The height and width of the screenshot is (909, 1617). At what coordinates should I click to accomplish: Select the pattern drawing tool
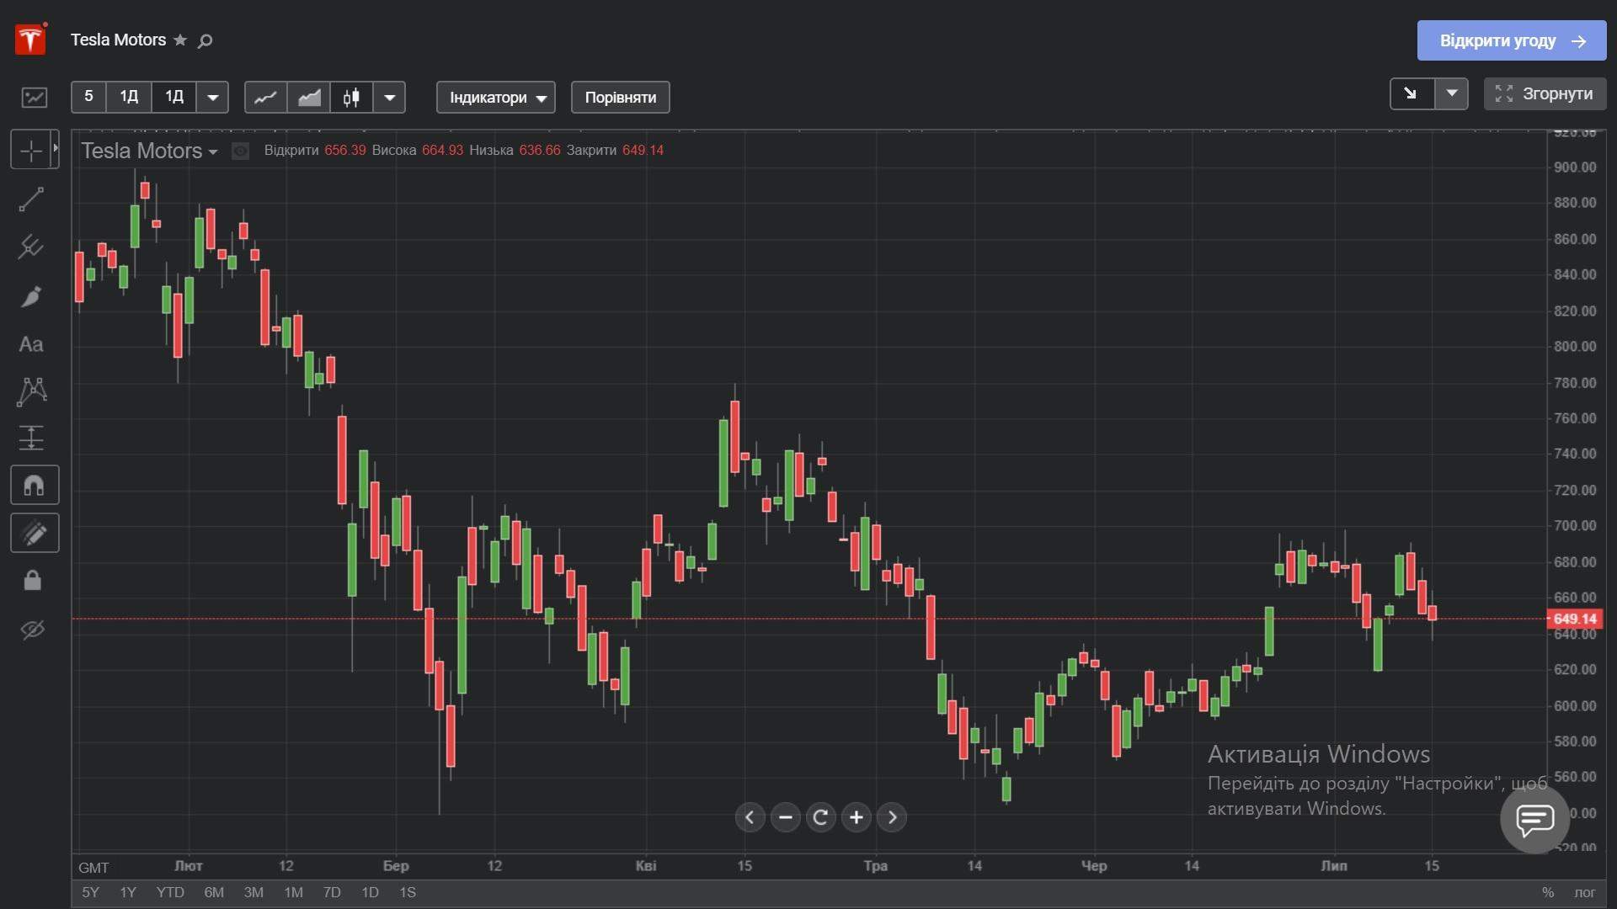point(31,391)
